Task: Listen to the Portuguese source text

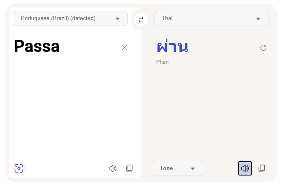Action: [112, 168]
